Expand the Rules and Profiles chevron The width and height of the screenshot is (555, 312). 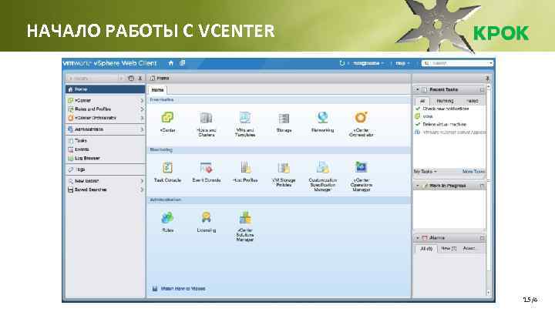point(142,109)
